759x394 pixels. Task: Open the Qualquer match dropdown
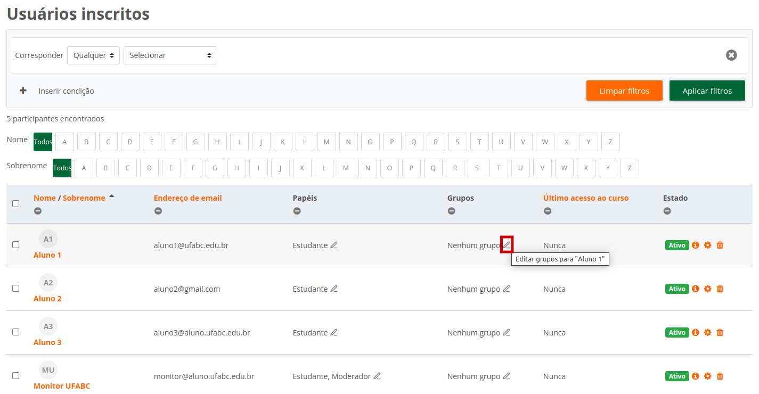tap(93, 55)
